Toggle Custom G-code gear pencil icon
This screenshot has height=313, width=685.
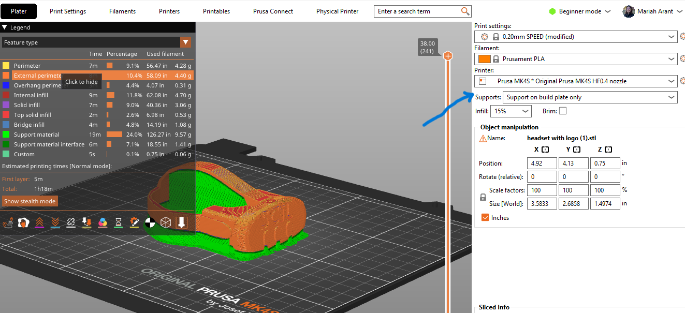134,222
